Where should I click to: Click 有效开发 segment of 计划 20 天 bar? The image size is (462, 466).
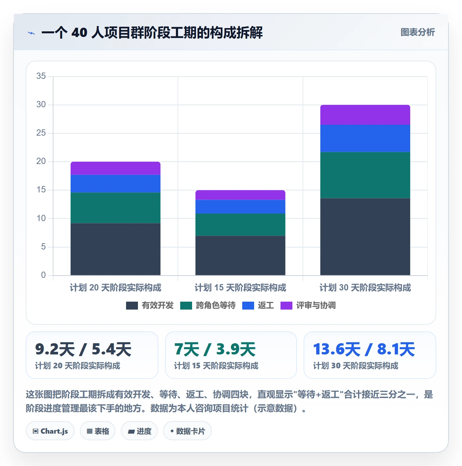[x=115, y=249]
